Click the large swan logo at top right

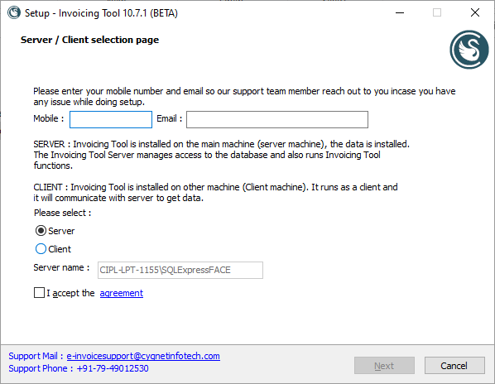click(469, 50)
